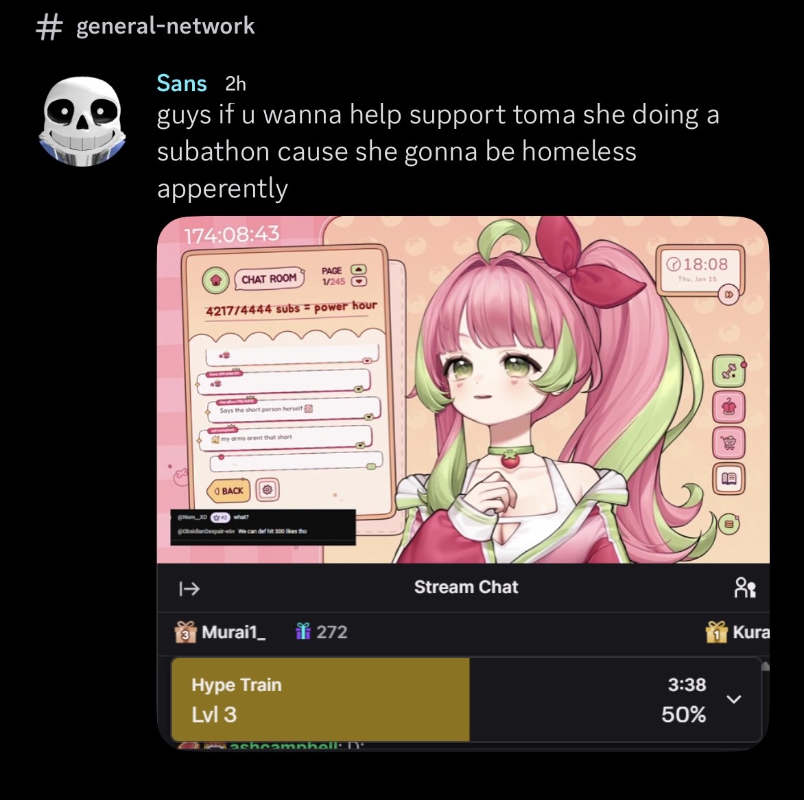Click the Hype Train Lvl 3 progress bar
Image resolution: width=804 pixels, height=800 pixels.
pos(466,699)
